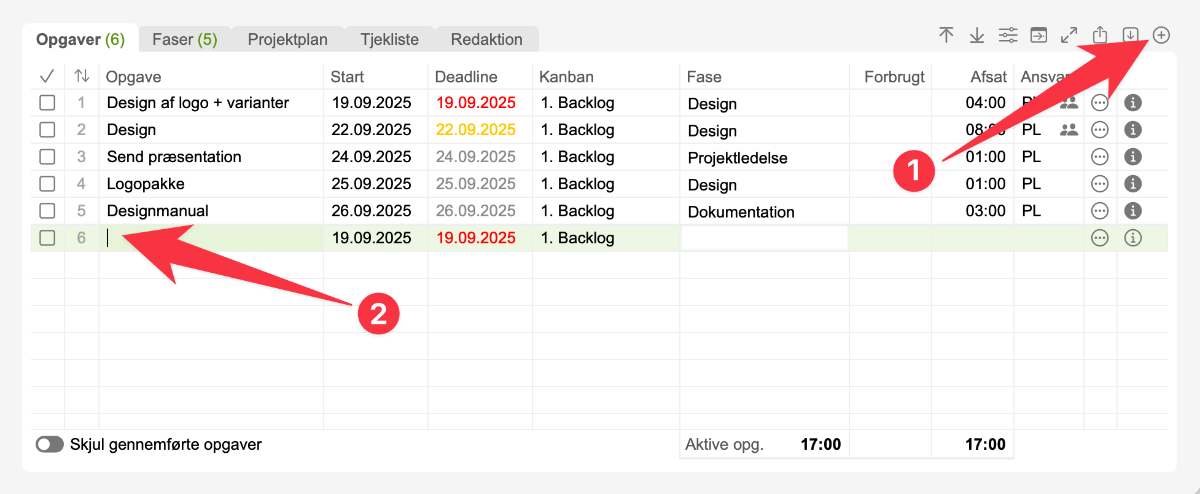Tick the checkbox for Design af logo + varianter

tap(47, 103)
